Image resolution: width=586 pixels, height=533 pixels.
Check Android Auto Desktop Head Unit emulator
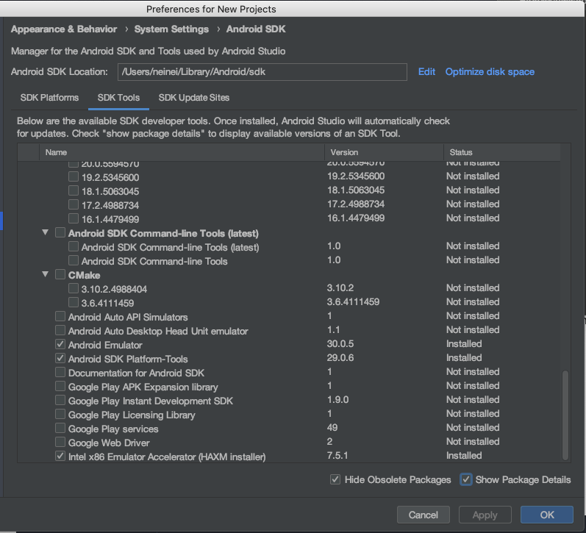pos(60,330)
